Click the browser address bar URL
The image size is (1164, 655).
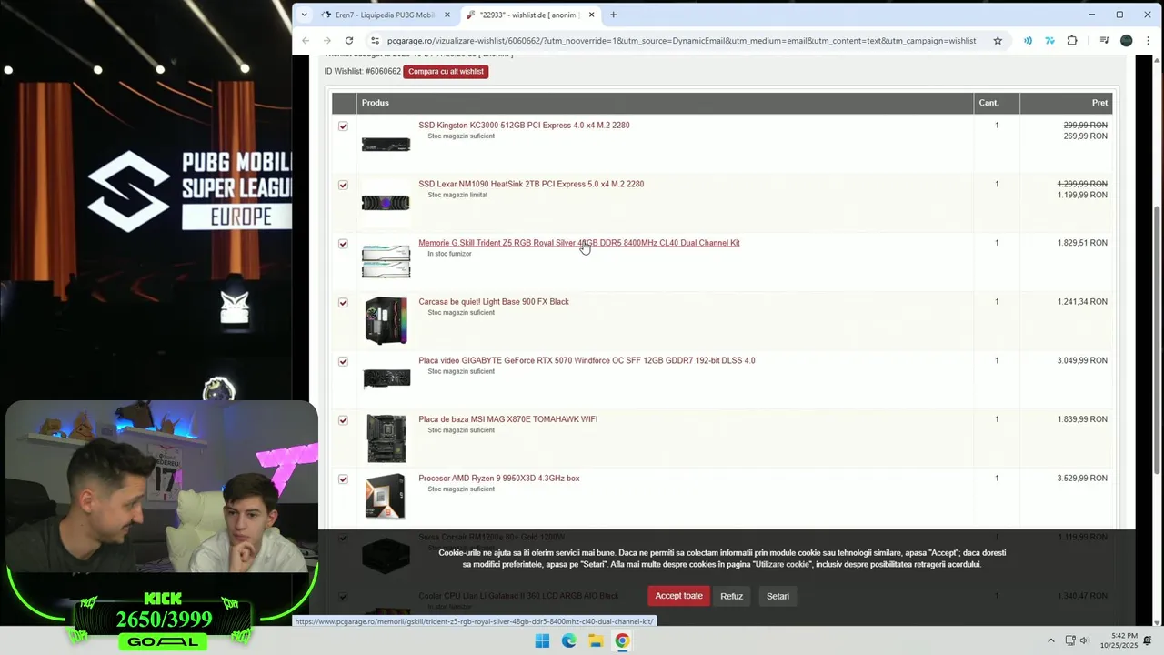click(681, 41)
